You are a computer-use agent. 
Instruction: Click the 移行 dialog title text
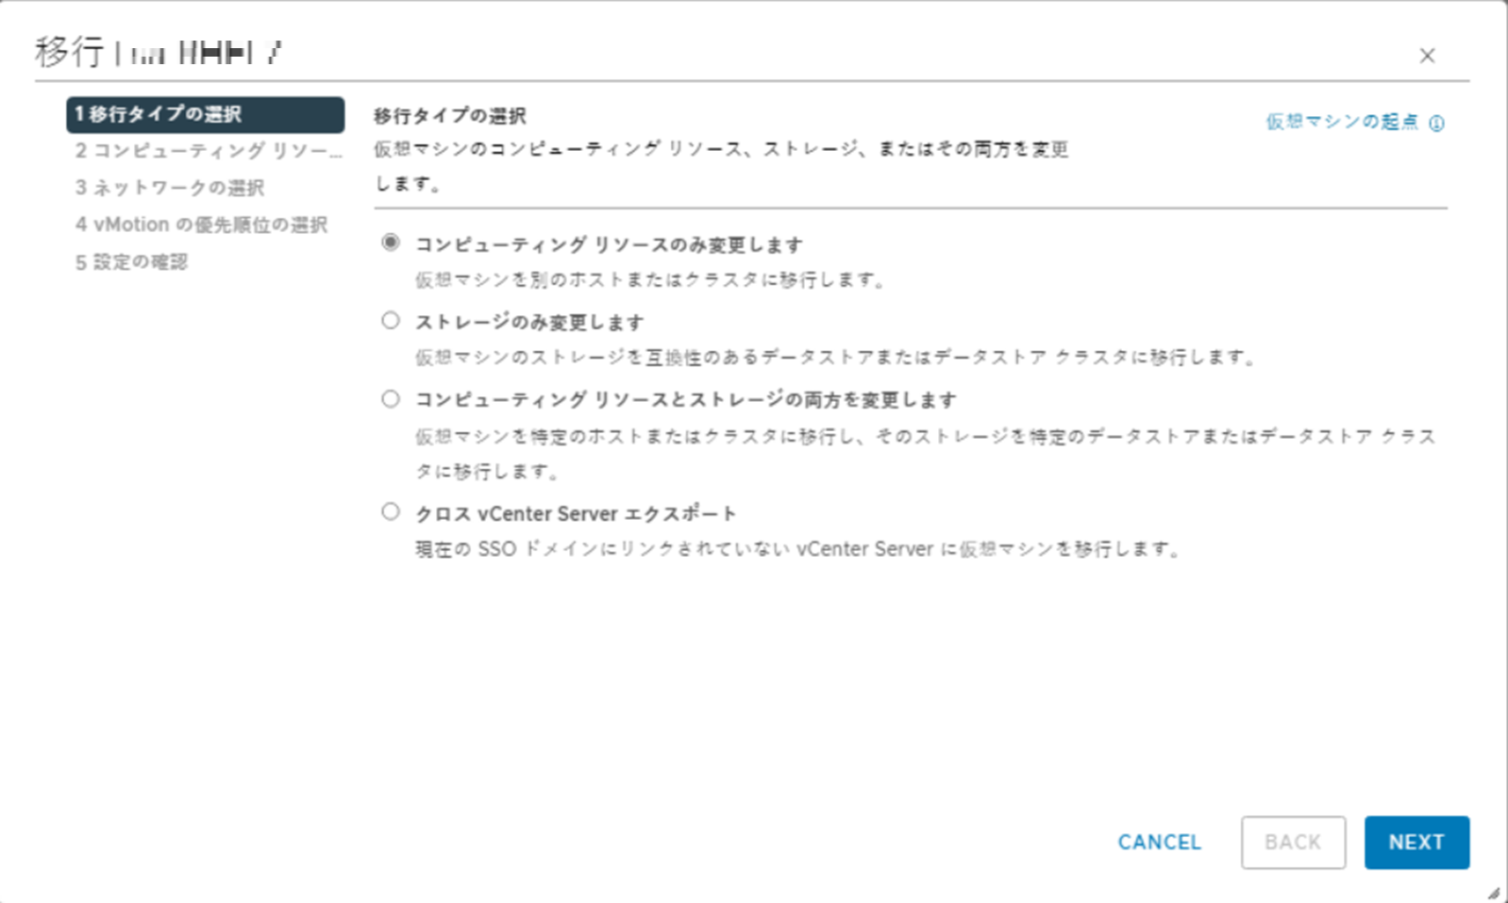pyautogui.click(x=69, y=52)
